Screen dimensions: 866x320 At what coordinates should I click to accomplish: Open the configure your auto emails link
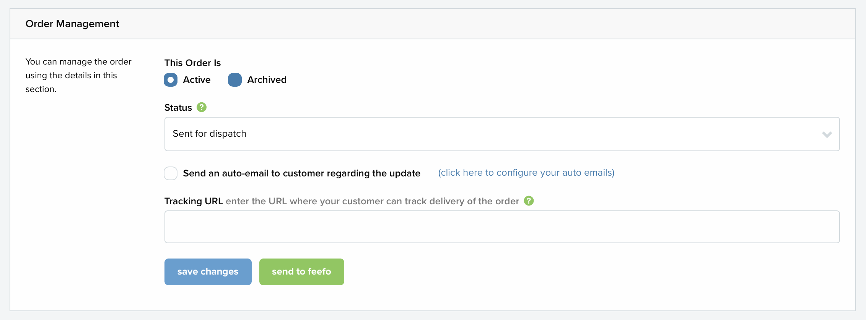coord(526,173)
